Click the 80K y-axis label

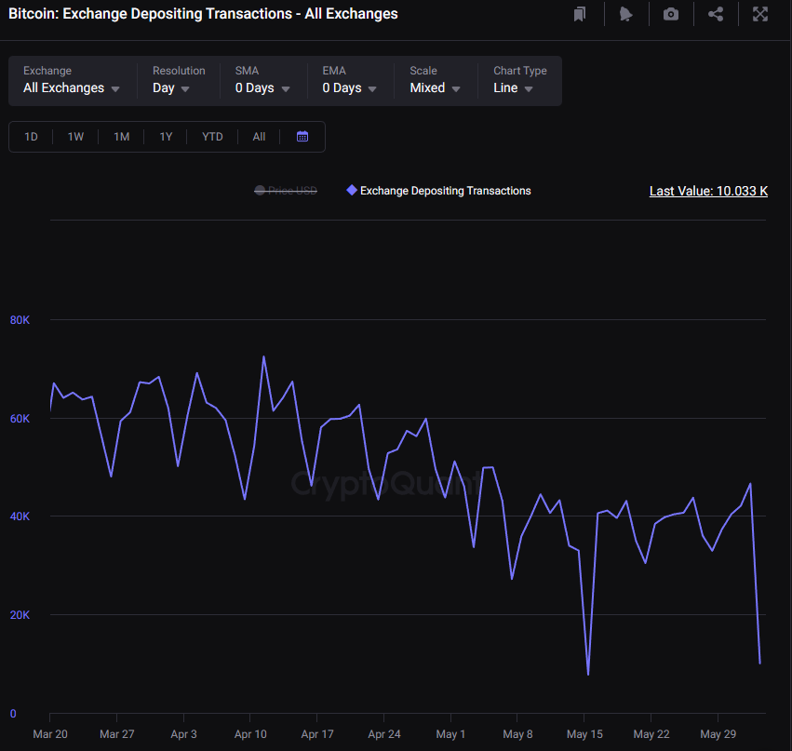pyautogui.click(x=20, y=320)
